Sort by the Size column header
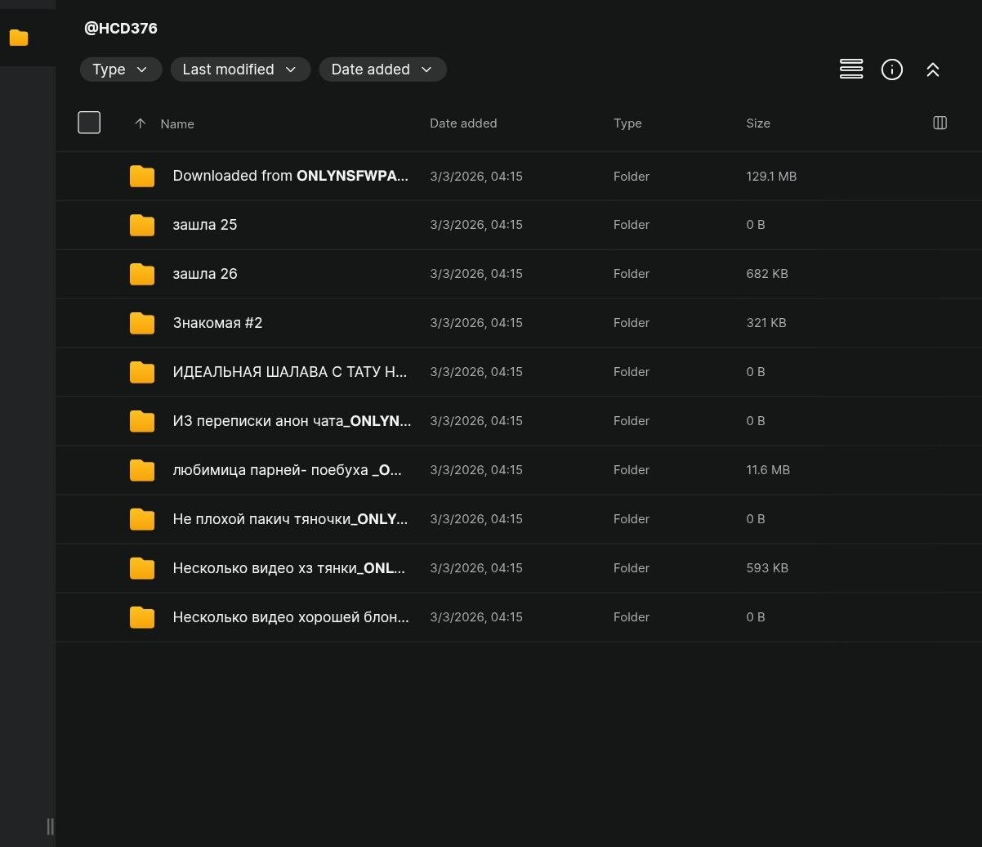982x847 pixels. 757,123
